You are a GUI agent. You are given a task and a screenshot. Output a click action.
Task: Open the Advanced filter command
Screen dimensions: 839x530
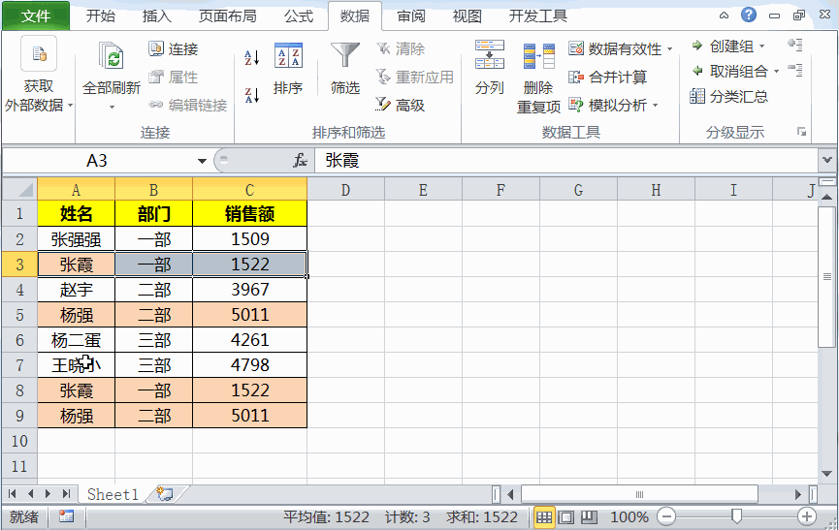point(401,106)
